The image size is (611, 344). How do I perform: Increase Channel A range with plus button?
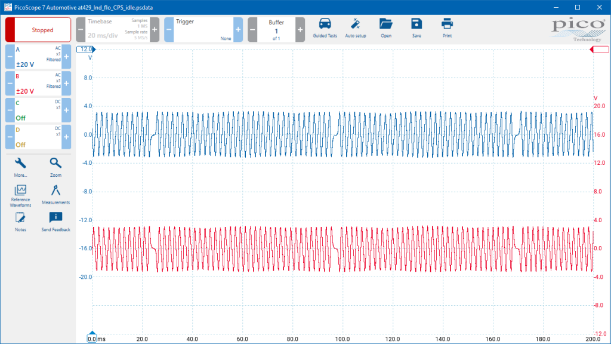click(x=66, y=57)
